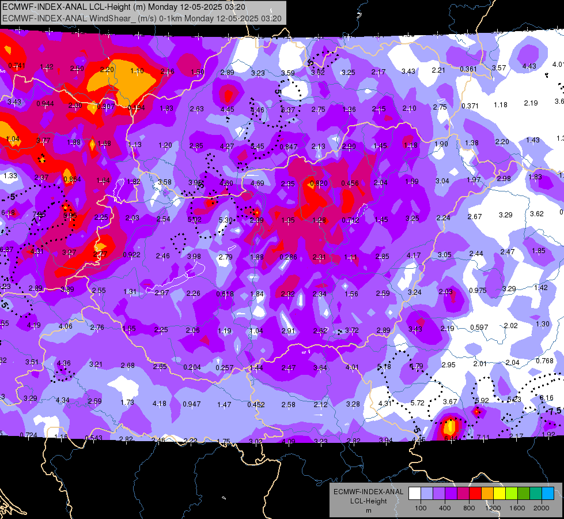The height and width of the screenshot is (519, 564).
Task: Click the grid value '0.194'
Action: (137, 108)
